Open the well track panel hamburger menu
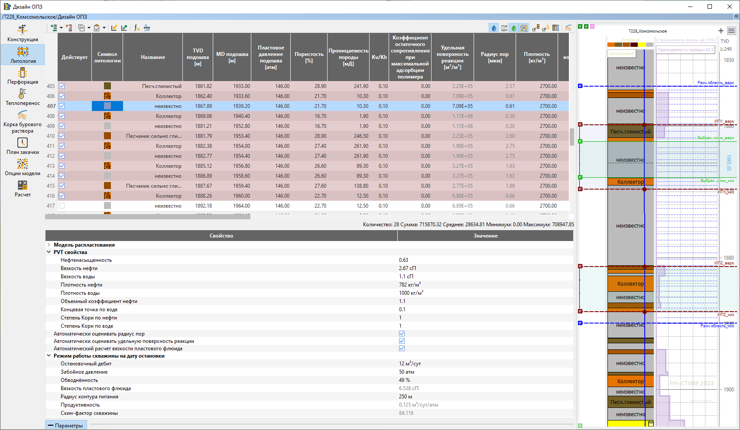 click(731, 31)
